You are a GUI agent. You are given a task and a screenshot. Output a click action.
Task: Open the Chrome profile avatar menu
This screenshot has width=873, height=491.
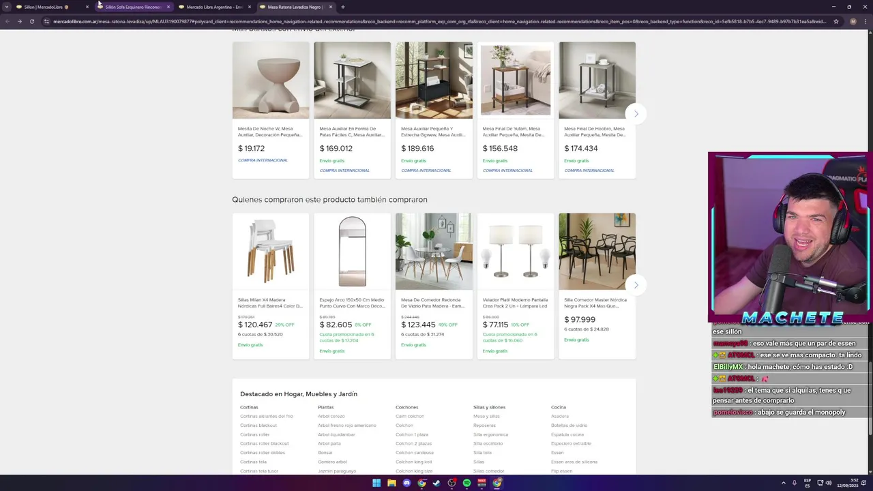pos(853,21)
